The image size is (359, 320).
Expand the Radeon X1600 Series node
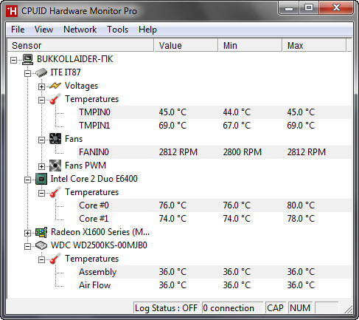(x=27, y=233)
